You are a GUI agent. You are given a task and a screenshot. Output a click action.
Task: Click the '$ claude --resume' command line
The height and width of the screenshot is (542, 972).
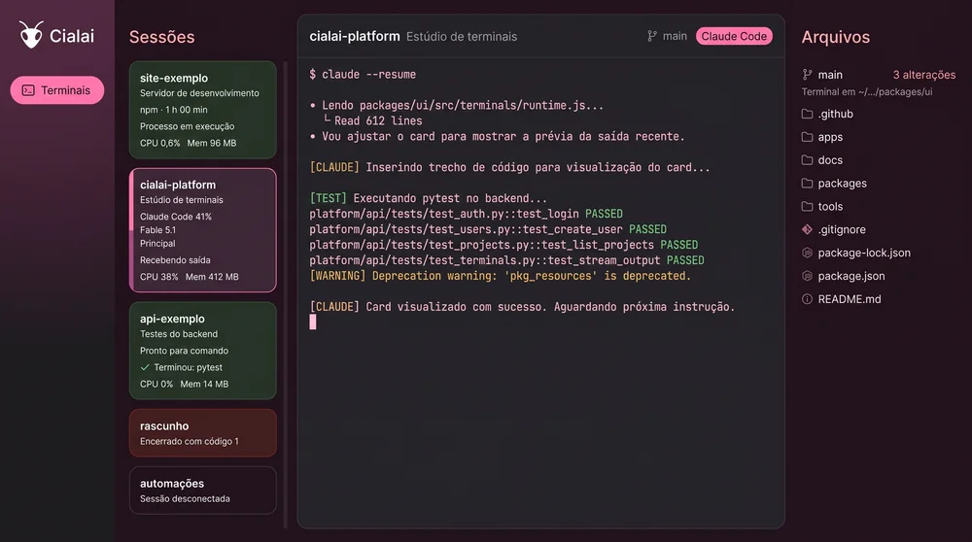coord(363,75)
